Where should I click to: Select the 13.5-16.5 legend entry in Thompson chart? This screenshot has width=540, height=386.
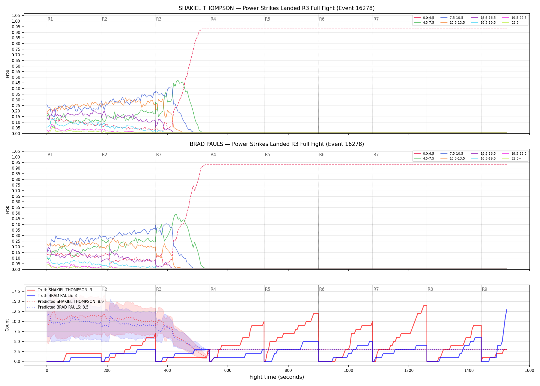[x=484, y=18]
